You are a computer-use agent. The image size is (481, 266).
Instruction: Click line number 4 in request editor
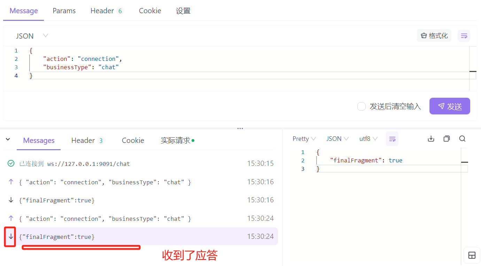tap(16, 75)
